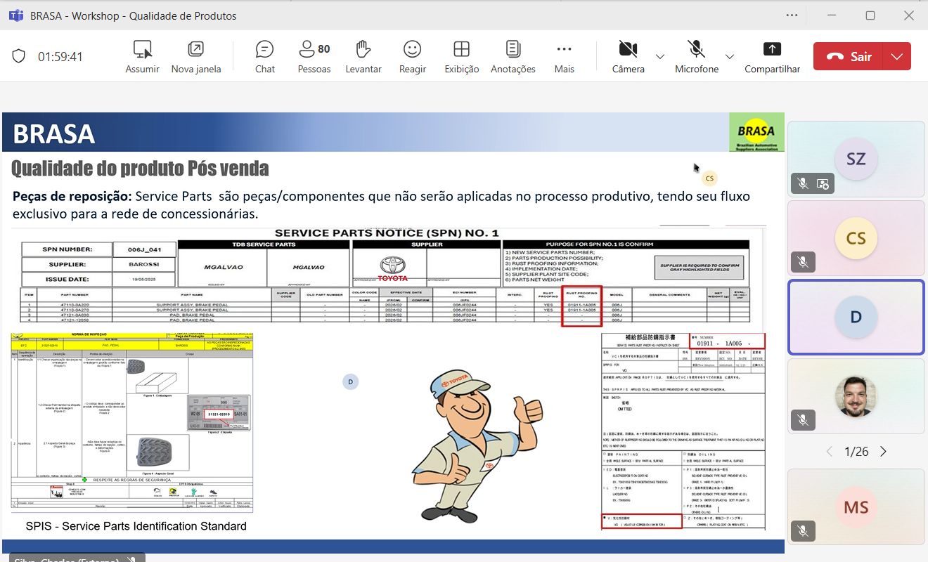This screenshot has width=928, height=562.
Task: Expand the Câmera options arrow
Action: tap(659, 57)
